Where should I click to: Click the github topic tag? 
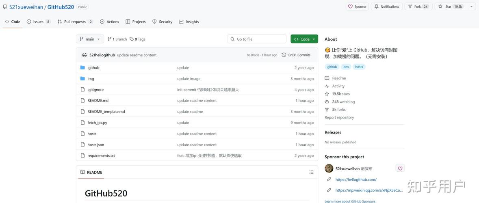tap(332, 67)
